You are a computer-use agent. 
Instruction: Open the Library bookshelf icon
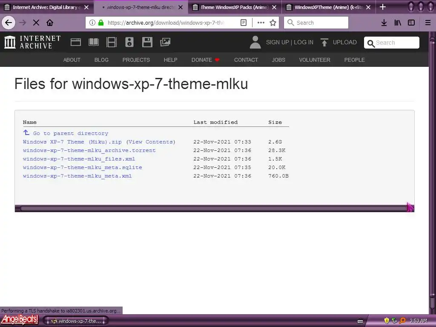[x=398, y=23]
